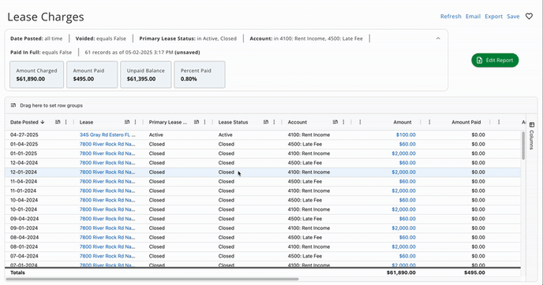Screen dimensions: 543x285
Task: Click the Percent Paid summary card
Action: click(x=200, y=75)
